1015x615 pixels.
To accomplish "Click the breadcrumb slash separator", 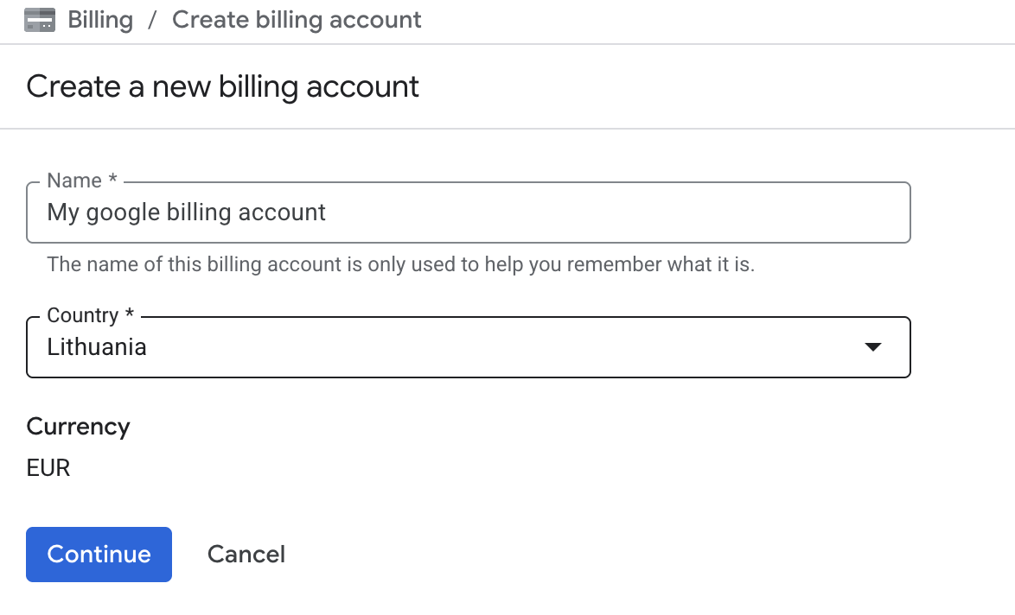I will coord(152,20).
